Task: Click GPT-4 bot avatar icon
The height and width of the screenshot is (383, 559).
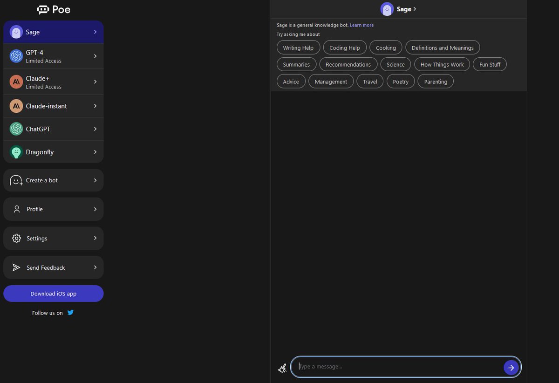Action: click(16, 56)
